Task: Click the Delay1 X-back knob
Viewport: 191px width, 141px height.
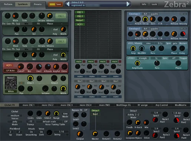Action: point(138,122)
